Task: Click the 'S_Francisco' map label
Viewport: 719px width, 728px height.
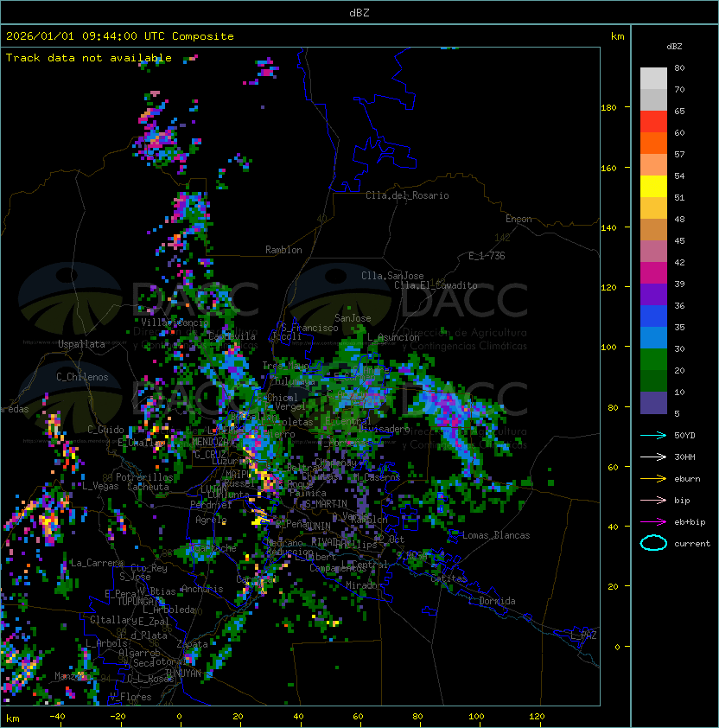Action: [x=309, y=328]
